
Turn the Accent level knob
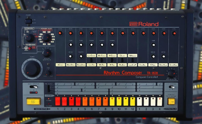[60, 33]
